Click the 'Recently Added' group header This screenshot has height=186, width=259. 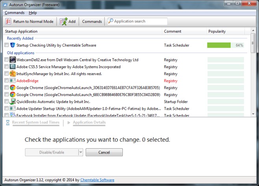tap(20, 38)
